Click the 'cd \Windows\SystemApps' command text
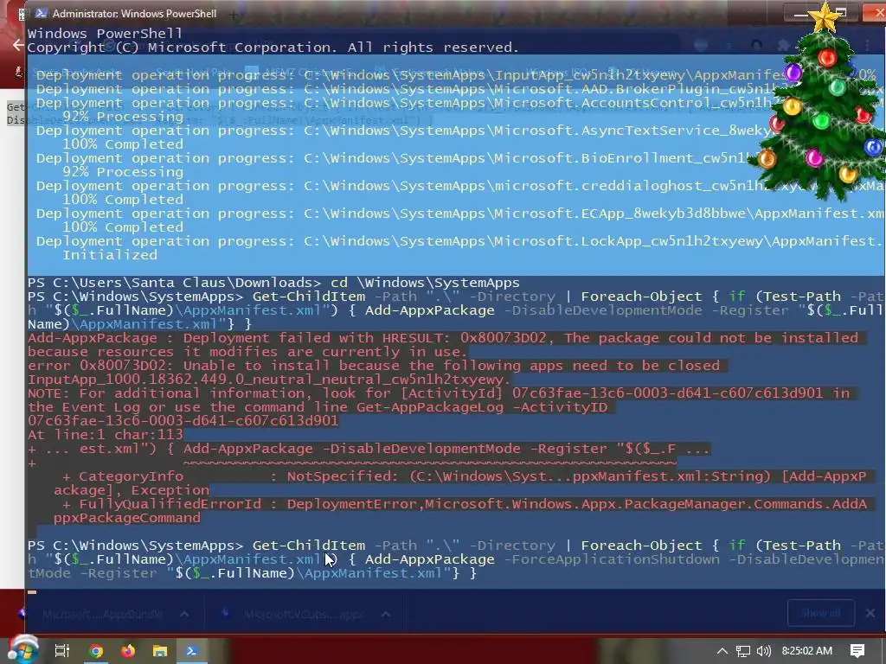Screen dimensions: 886x664 pyautogui.click(x=425, y=283)
